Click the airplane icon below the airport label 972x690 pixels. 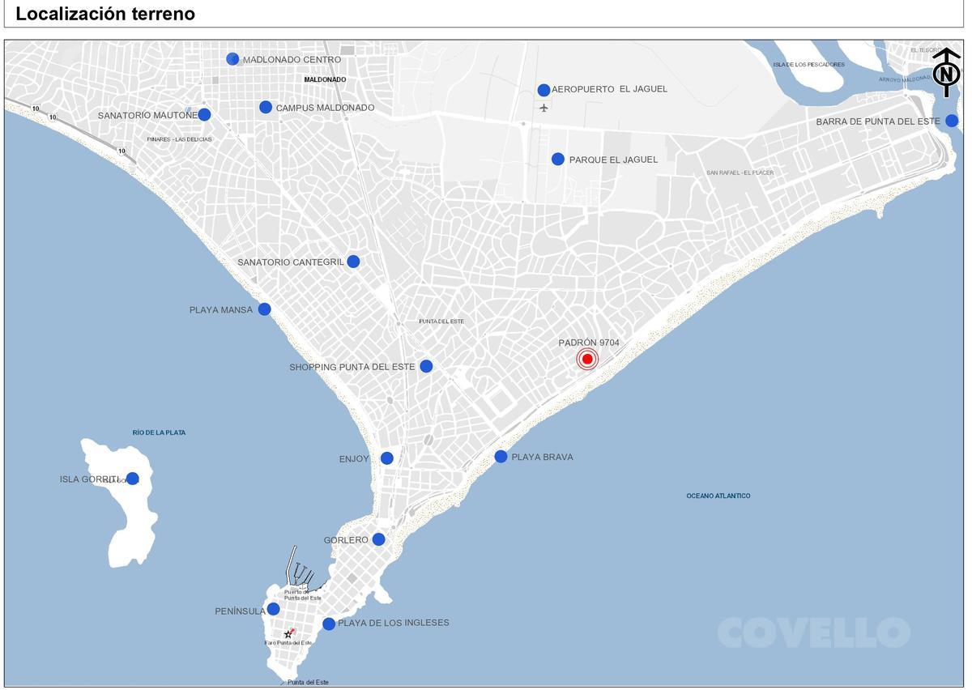[544, 108]
